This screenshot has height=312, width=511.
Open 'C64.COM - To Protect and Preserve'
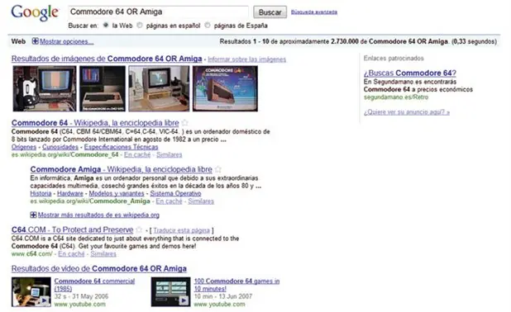tap(72, 230)
